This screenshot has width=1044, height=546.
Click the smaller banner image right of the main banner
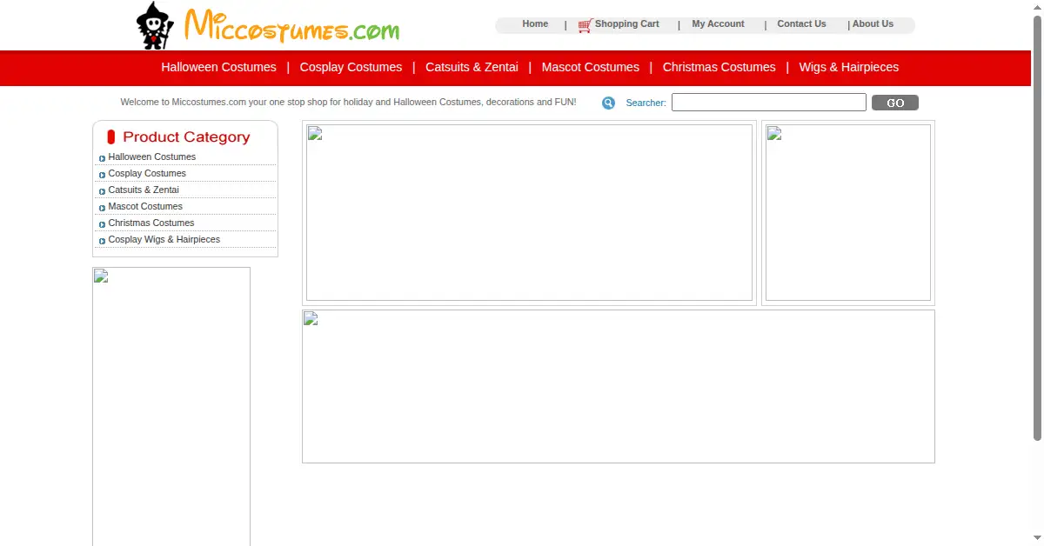pos(848,213)
